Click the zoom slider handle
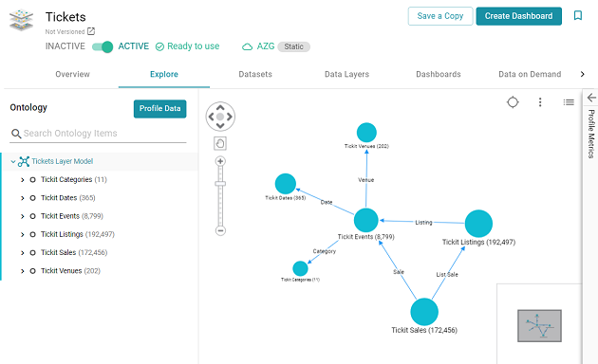The image size is (598, 364). click(220, 184)
